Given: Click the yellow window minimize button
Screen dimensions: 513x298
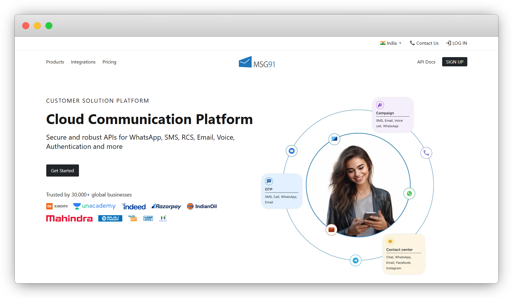Looking at the screenshot, I should 37,26.
